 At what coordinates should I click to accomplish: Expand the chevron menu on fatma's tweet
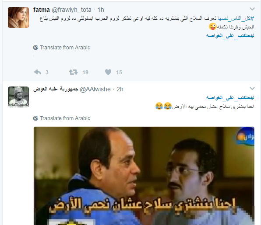[252, 9]
